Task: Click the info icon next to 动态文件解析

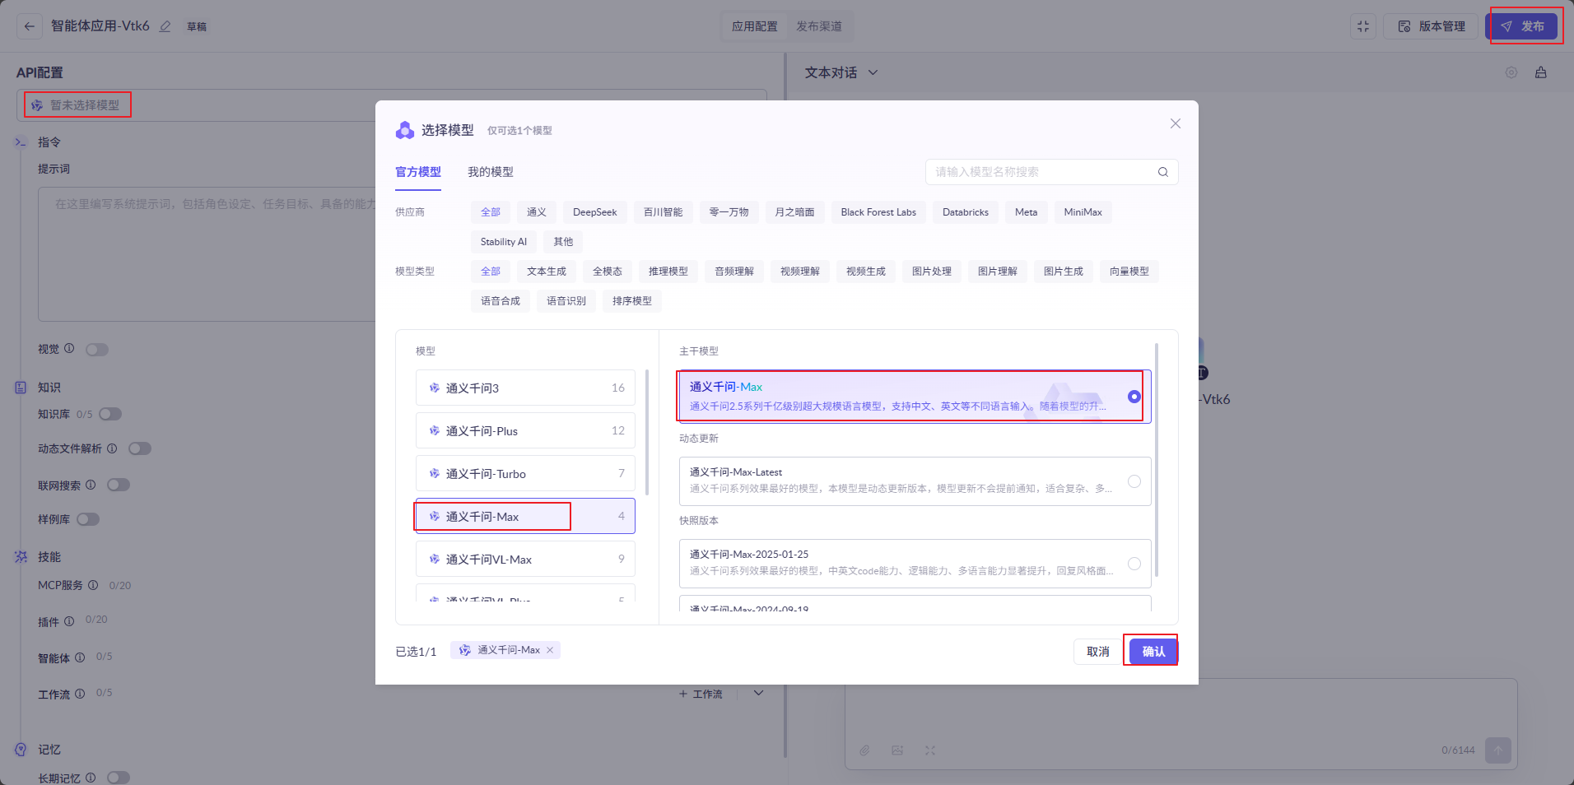Action: click(112, 448)
